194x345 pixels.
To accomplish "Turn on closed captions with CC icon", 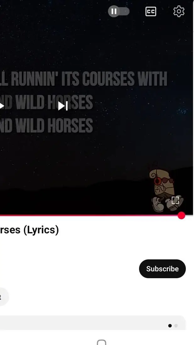I will click(151, 11).
